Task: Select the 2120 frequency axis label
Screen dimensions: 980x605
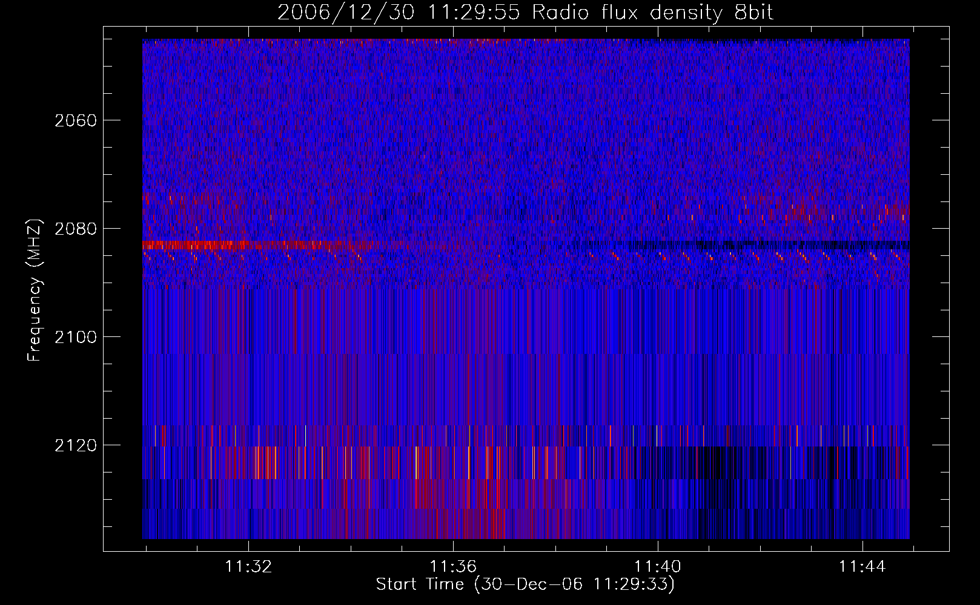Action: 76,445
